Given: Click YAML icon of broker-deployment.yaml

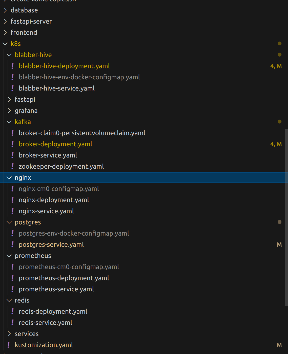Looking at the screenshot, I should click(13, 144).
